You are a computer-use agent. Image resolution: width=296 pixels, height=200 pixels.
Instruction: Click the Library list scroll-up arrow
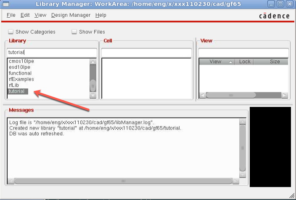93,62
